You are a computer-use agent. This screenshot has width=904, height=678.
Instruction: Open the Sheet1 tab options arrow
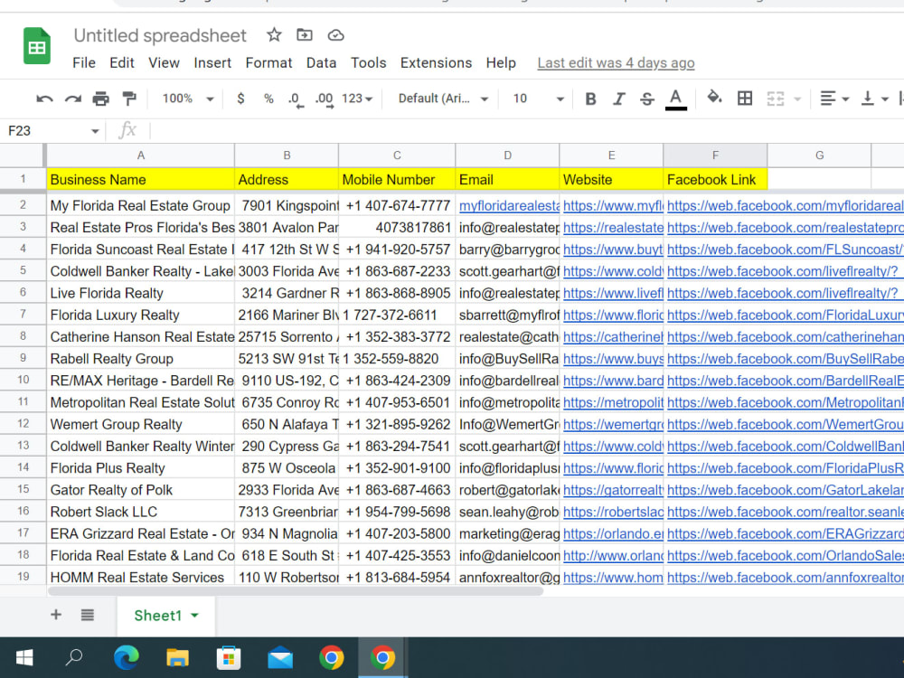[x=195, y=616]
